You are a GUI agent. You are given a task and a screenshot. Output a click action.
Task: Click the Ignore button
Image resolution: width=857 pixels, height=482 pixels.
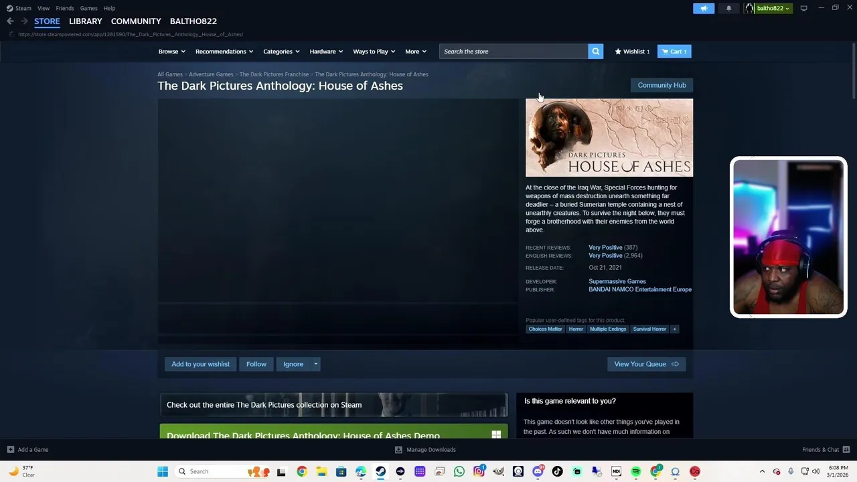[x=293, y=364]
